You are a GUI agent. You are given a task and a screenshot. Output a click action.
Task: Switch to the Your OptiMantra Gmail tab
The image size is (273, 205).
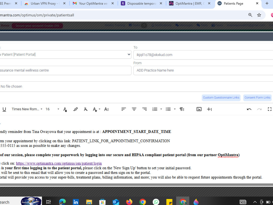click(93, 4)
